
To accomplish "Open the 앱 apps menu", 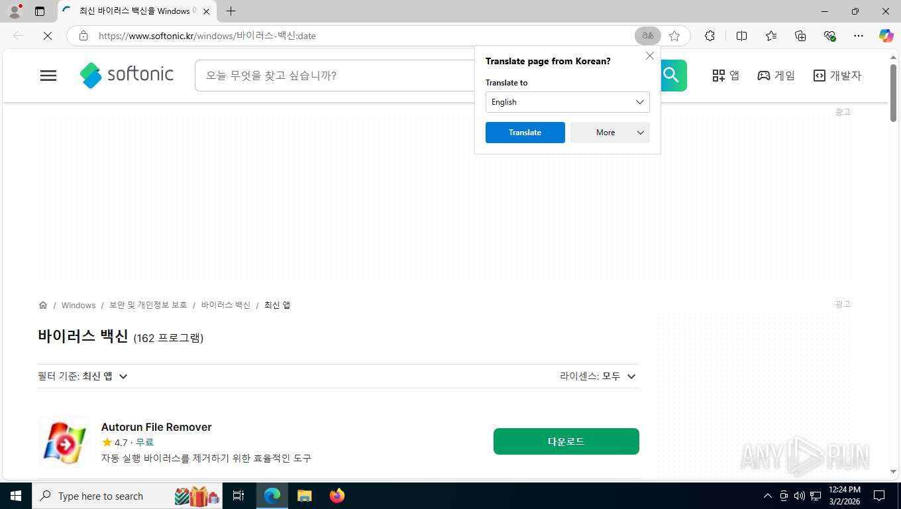I will tap(725, 76).
